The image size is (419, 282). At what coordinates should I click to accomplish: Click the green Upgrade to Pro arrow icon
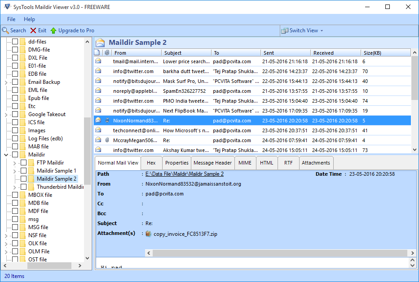pyautogui.click(x=53, y=30)
